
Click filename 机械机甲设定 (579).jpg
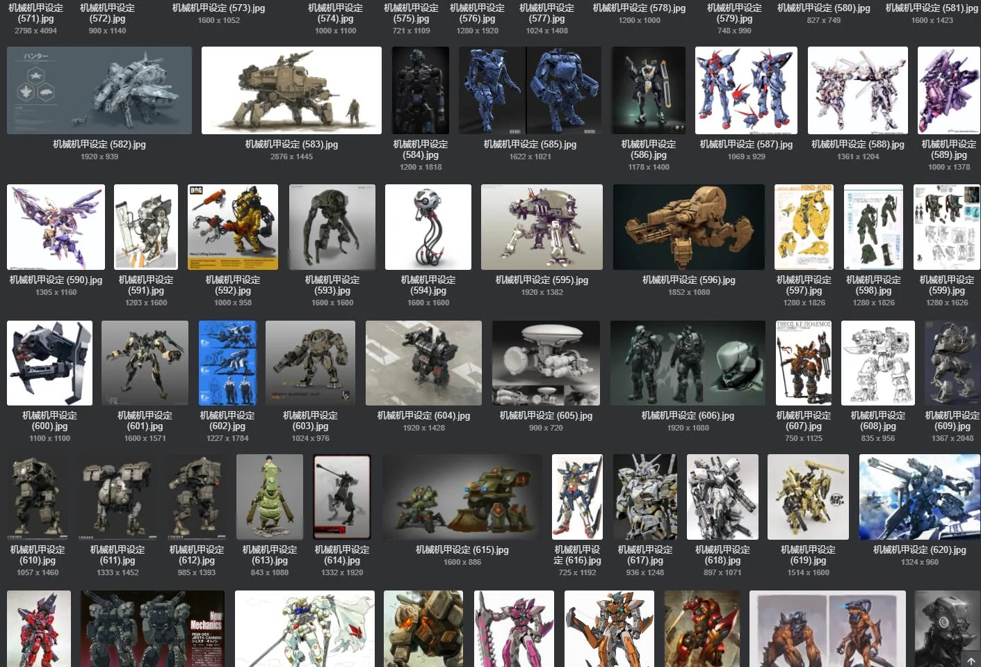click(734, 13)
